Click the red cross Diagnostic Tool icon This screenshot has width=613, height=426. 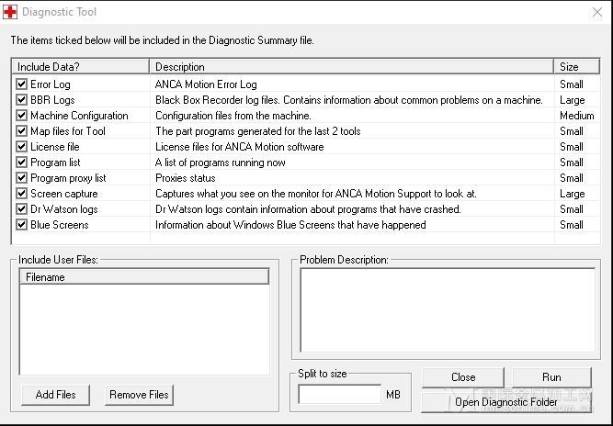[x=10, y=12]
